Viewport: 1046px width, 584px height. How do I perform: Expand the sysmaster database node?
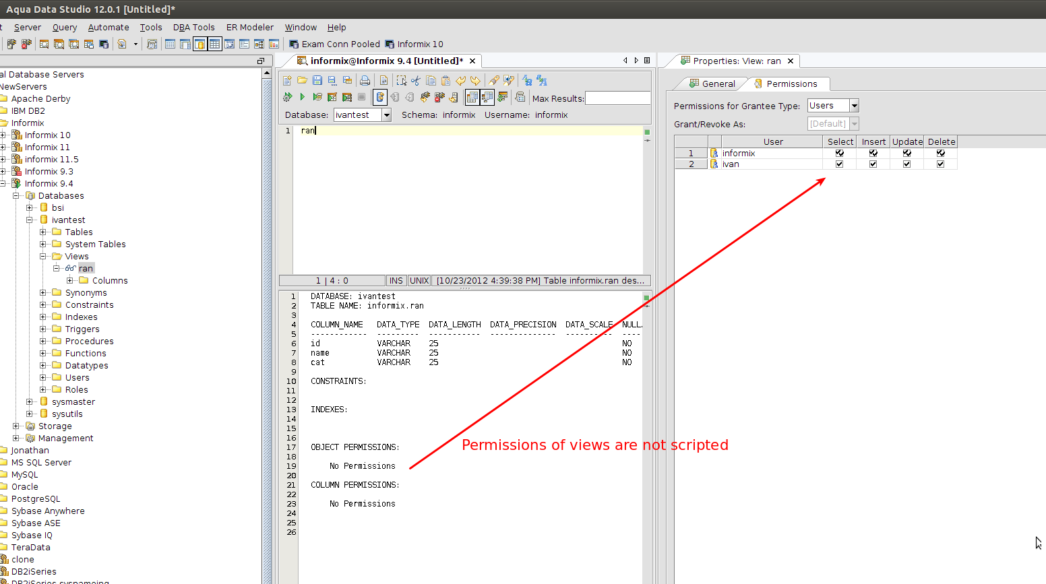30,401
